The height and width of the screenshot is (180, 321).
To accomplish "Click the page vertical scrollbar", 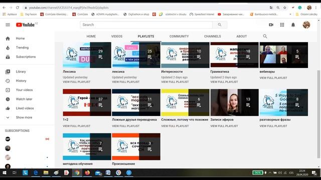I will pos(318,114).
